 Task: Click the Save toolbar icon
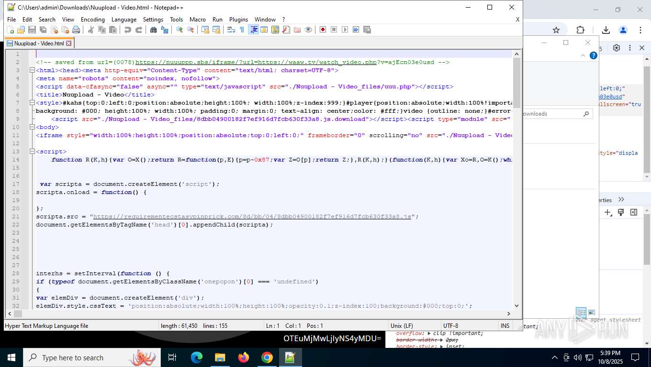click(x=32, y=30)
